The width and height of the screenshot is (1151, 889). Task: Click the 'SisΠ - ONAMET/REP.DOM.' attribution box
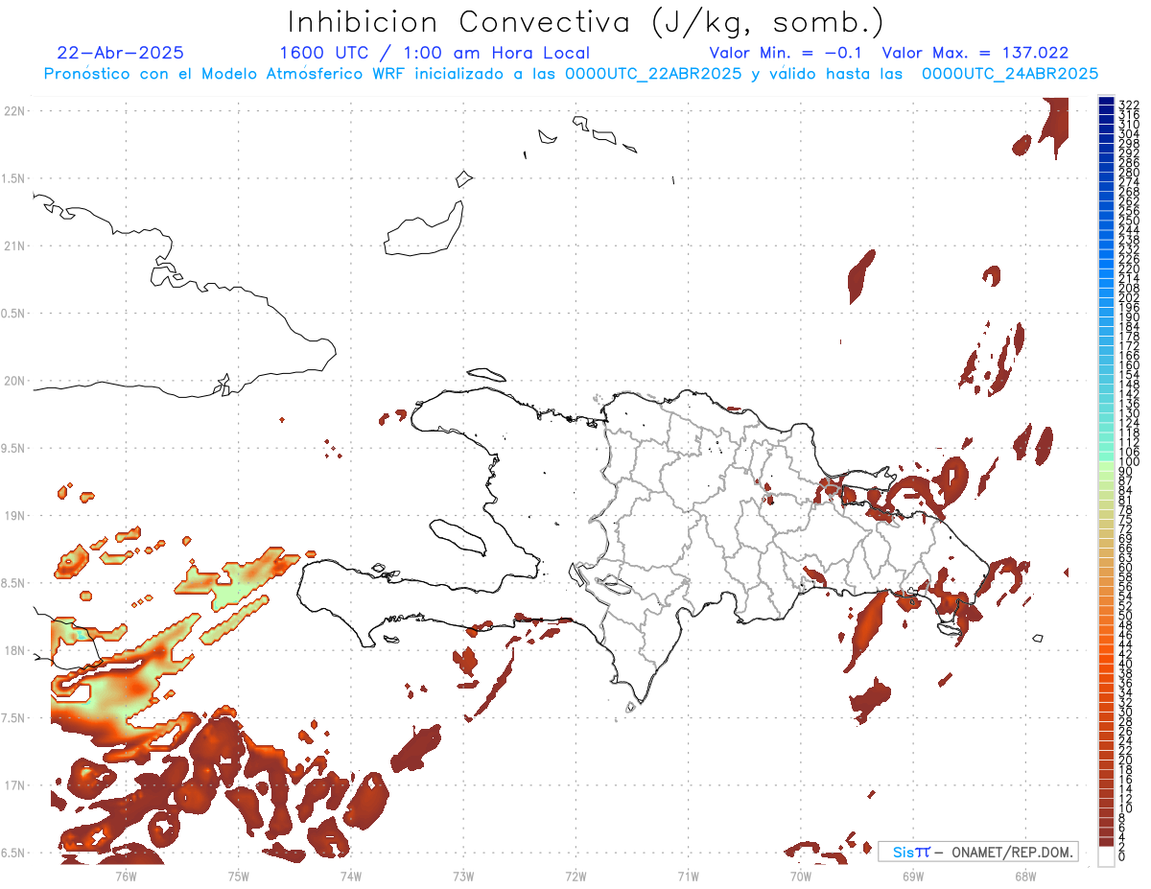(977, 852)
